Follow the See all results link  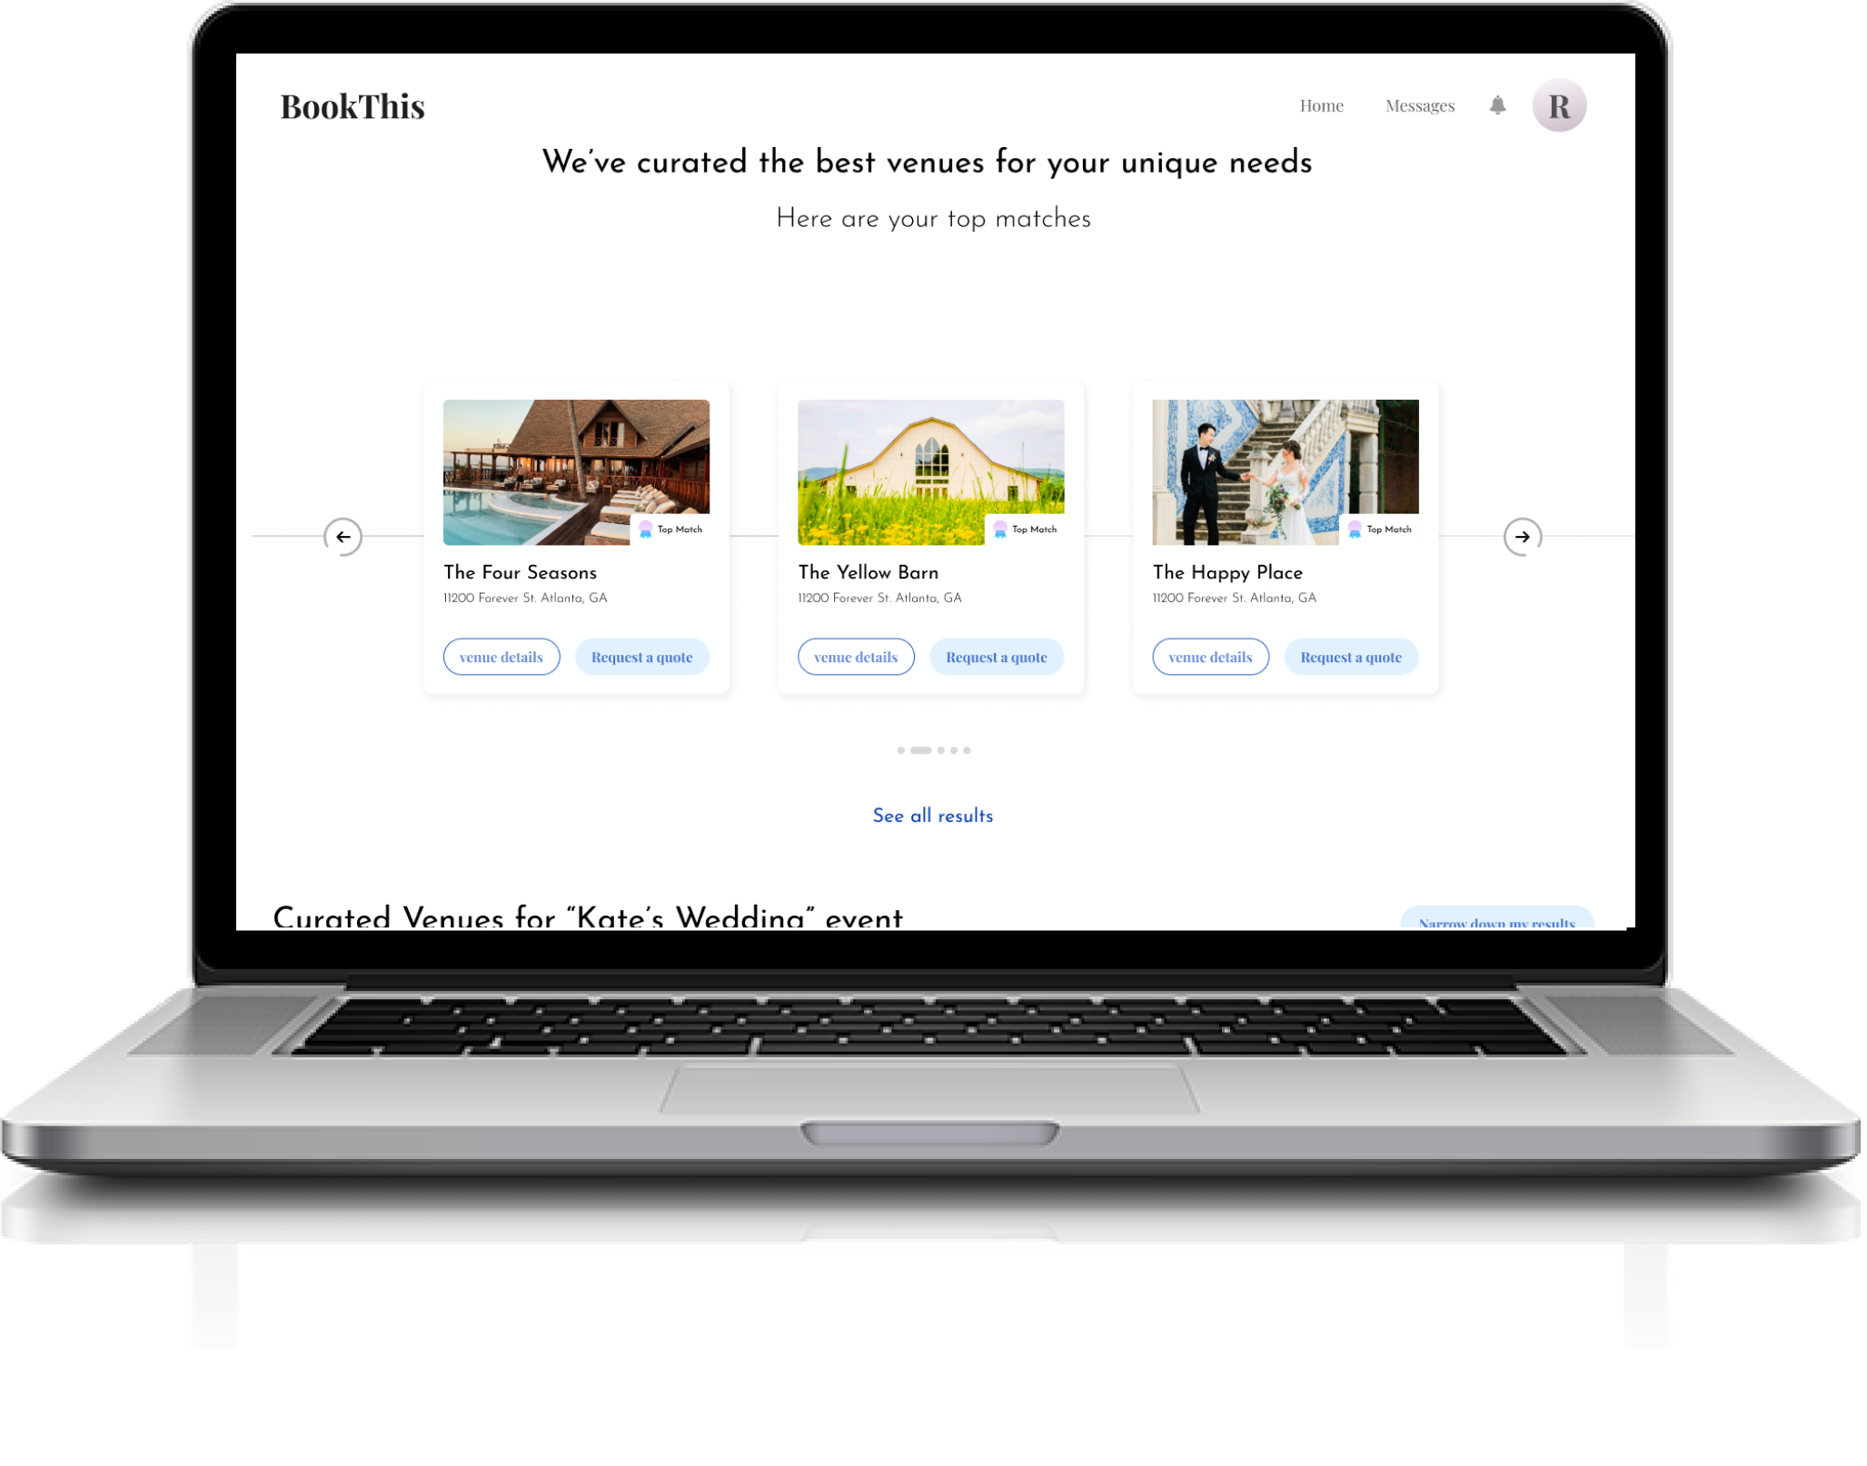[x=935, y=817]
